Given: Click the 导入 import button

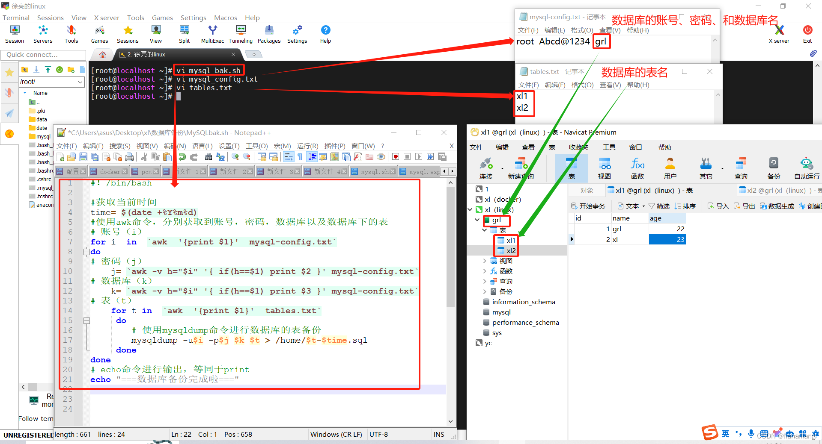Looking at the screenshot, I should 718,206.
